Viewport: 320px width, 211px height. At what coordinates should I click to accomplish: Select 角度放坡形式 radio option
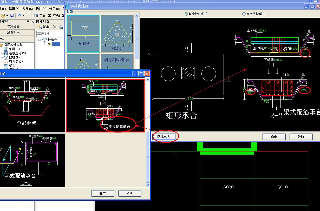tap(196, 14)
